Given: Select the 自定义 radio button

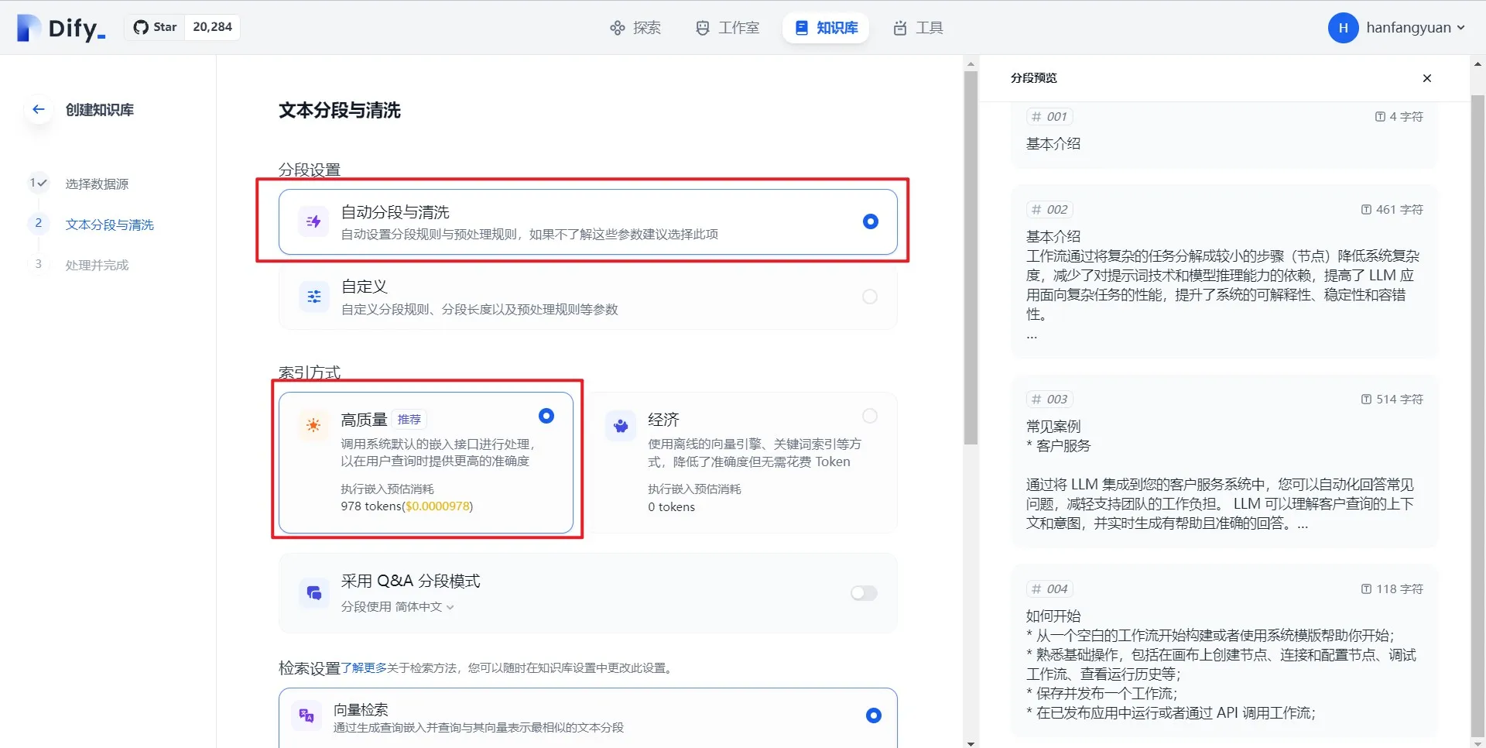Looking at the screenshot, I should pyautogui.click(x=870, y=297).
